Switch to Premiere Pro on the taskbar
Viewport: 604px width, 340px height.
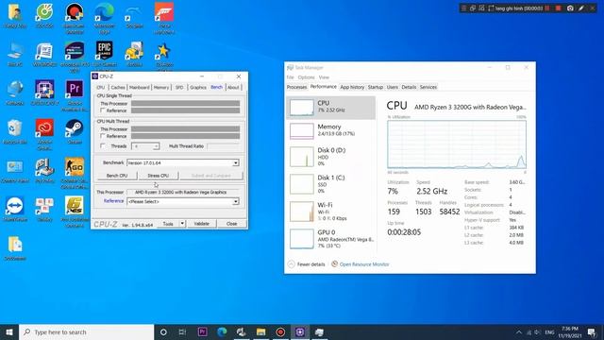point(202,331)
